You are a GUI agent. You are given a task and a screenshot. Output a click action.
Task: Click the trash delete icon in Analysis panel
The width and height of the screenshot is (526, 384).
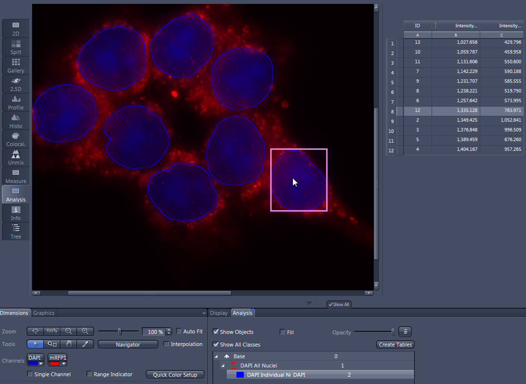coord(405,331)
